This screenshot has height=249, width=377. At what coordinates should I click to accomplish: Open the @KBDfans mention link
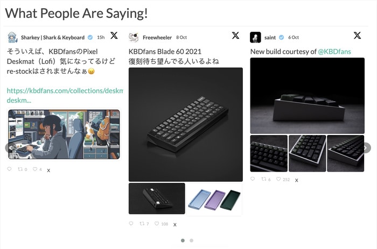pyautogui.click(x=334, y=52)
